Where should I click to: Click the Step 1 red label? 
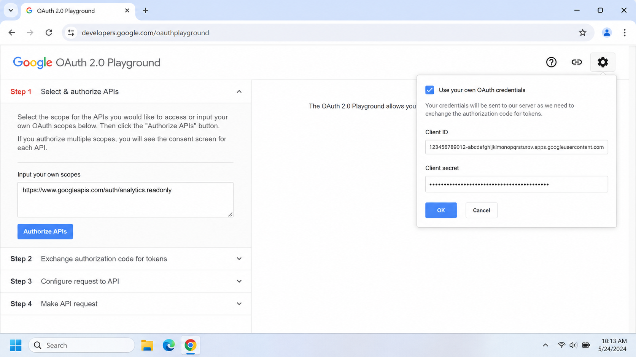(21, 91)
